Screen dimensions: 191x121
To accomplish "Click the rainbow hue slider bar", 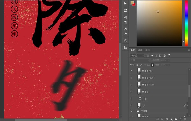I will click(187, 23).
